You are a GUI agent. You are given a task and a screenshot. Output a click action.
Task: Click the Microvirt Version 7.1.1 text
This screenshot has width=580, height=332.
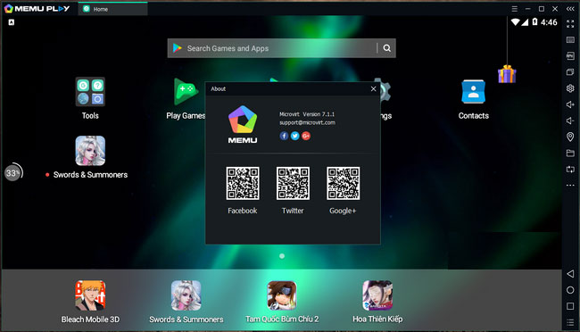pos(307,114)
